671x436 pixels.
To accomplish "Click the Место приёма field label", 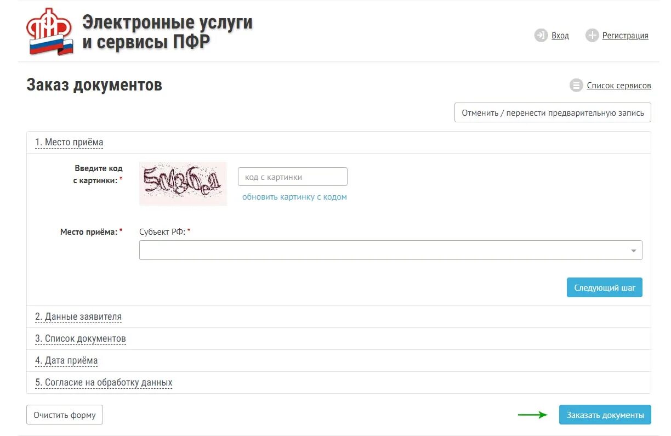I will 91,232.
